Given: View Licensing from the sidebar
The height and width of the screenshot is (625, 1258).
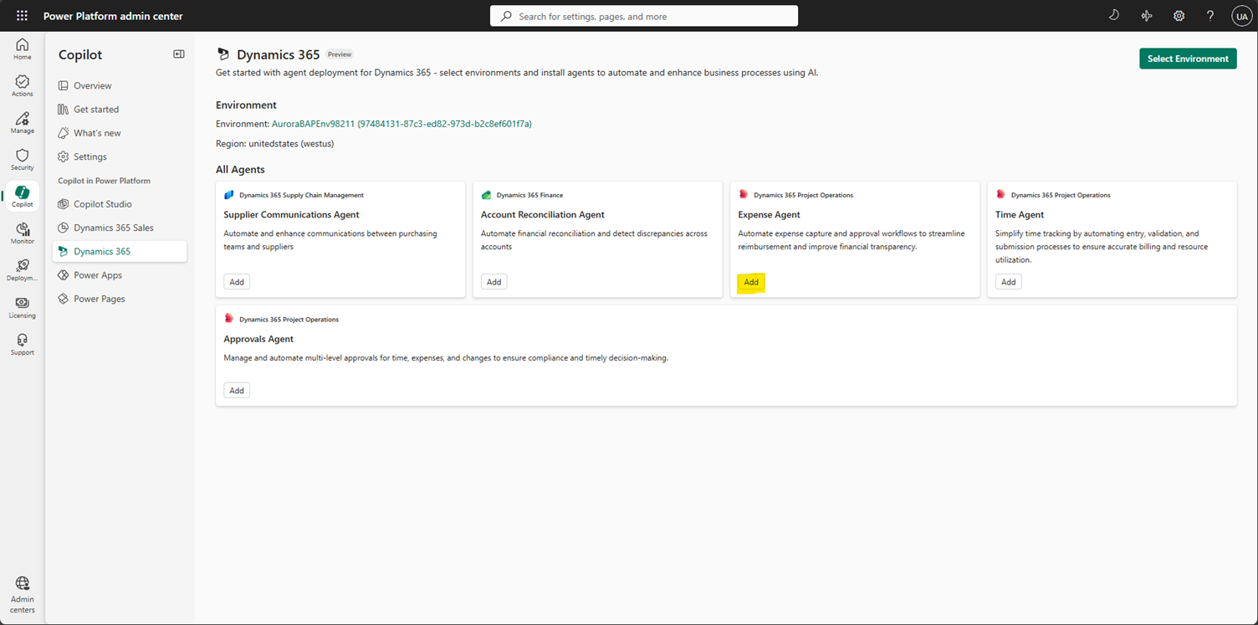Looking at the screenshot, I should point(22,305).
